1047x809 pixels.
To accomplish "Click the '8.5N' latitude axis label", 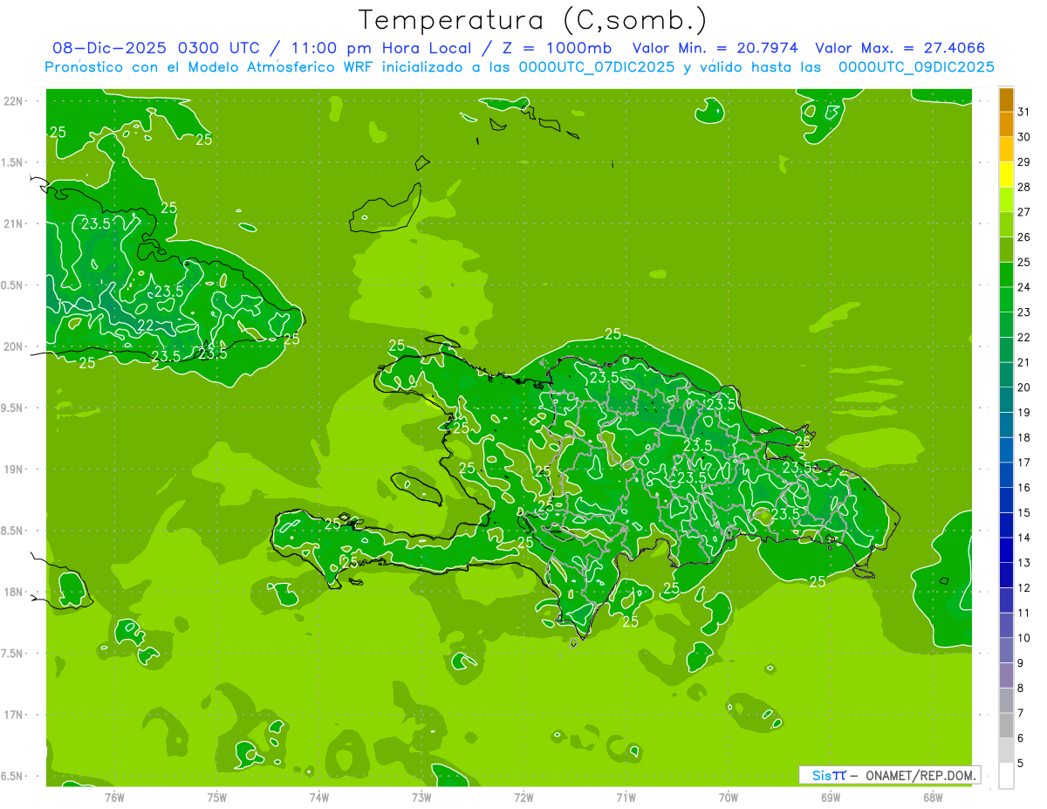I will 13,531.
